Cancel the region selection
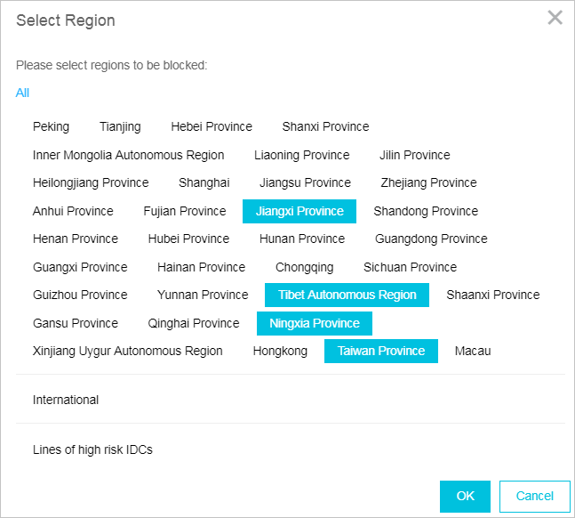575x518 pixels. 534,496
